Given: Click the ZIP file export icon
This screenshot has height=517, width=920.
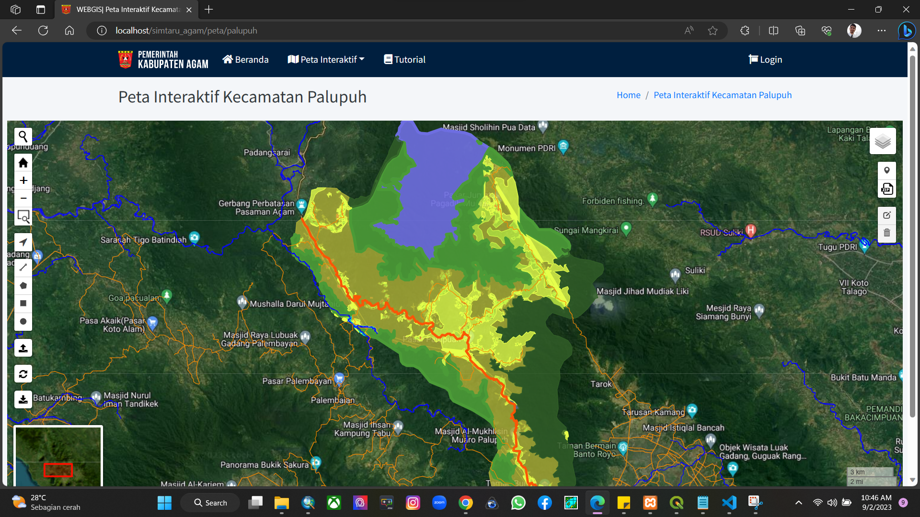Looking at the screenshot, I should tap(887, 189).
